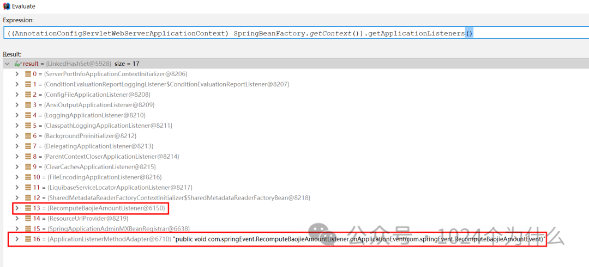Click the IntelliJ icon in the Evaluate title bar
The height and width of the screenshot is (267, 589).
click(x=6, y=6)
